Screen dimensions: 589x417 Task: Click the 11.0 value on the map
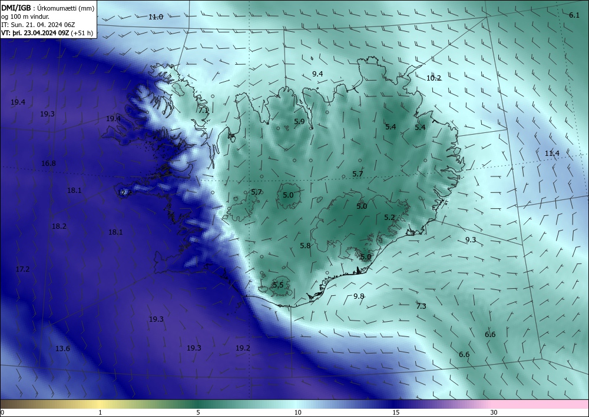click(155, 17)
